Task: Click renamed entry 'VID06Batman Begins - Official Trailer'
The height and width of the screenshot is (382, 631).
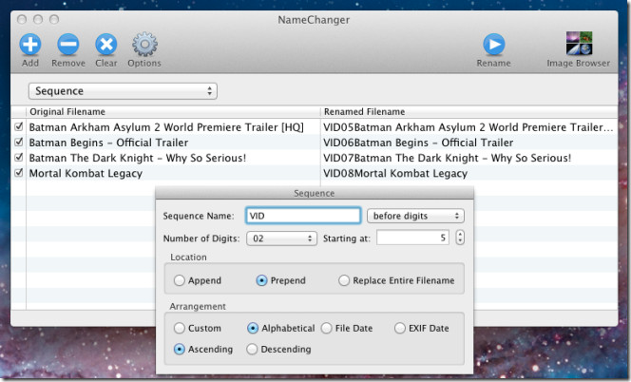Action: click(x=418, y=143)
